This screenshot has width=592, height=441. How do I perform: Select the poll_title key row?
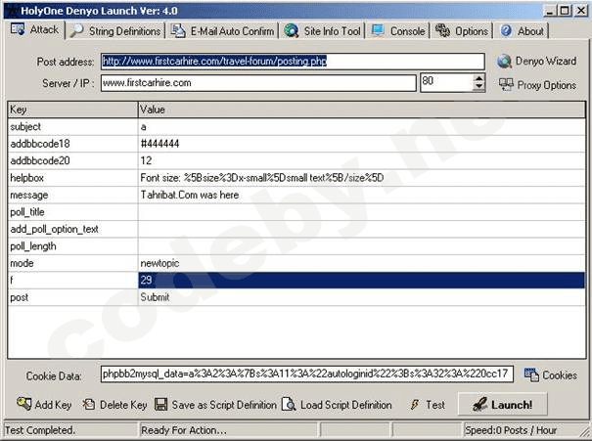[x=72, y=212]
